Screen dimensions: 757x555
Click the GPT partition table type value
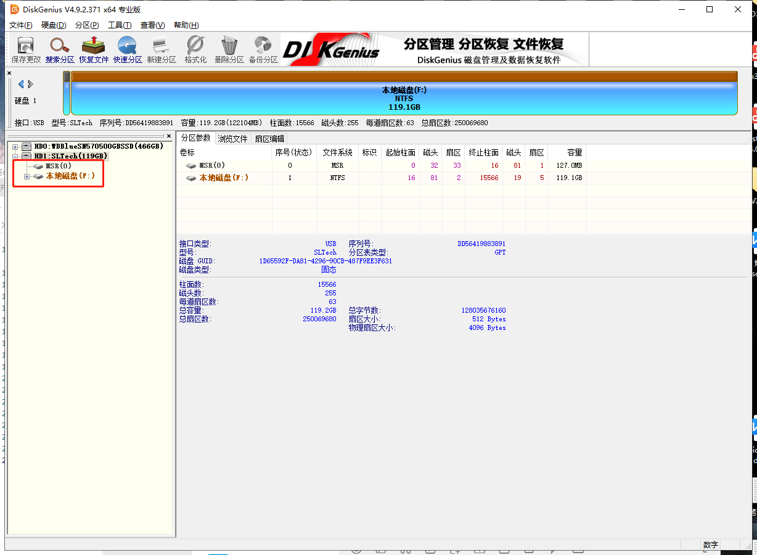pos(500,252)
